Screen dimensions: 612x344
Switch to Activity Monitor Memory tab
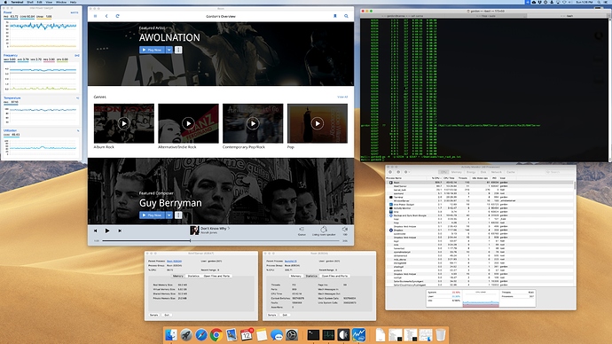pos(456,172)
